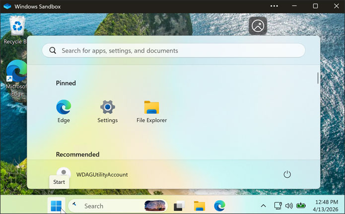Expand hidden system tray icons chevron
Viewport: 345px width, 214px height.
coord(263,206)
